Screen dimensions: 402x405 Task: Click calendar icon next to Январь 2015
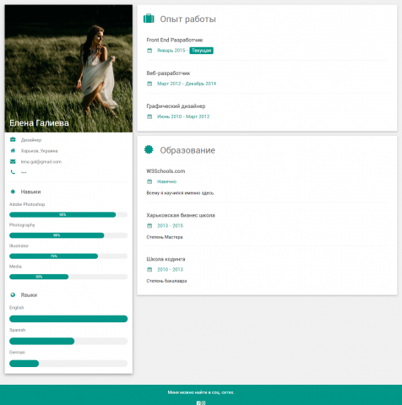(x=149, y=51)
